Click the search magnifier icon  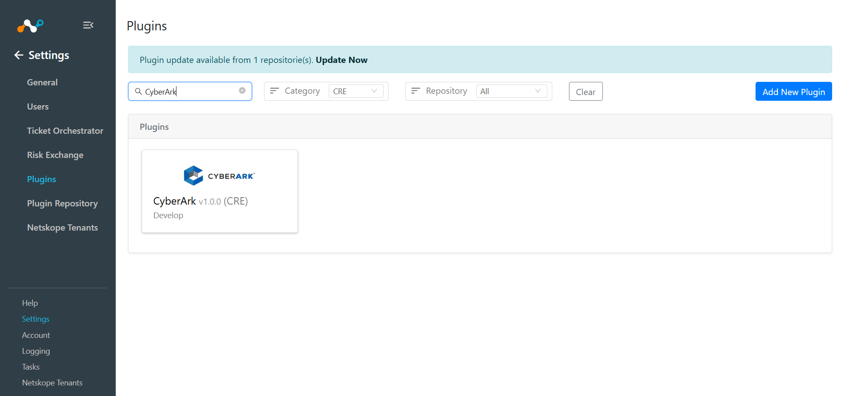[138, 91]
